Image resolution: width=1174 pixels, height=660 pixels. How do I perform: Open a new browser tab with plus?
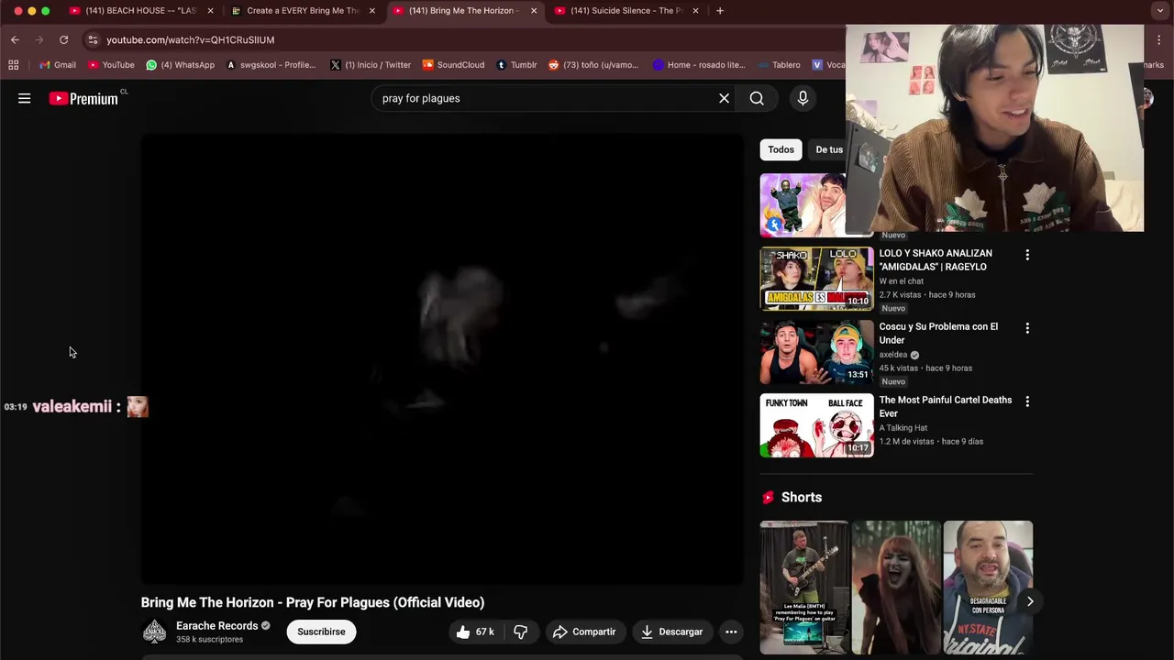click(x=720, y=11)
